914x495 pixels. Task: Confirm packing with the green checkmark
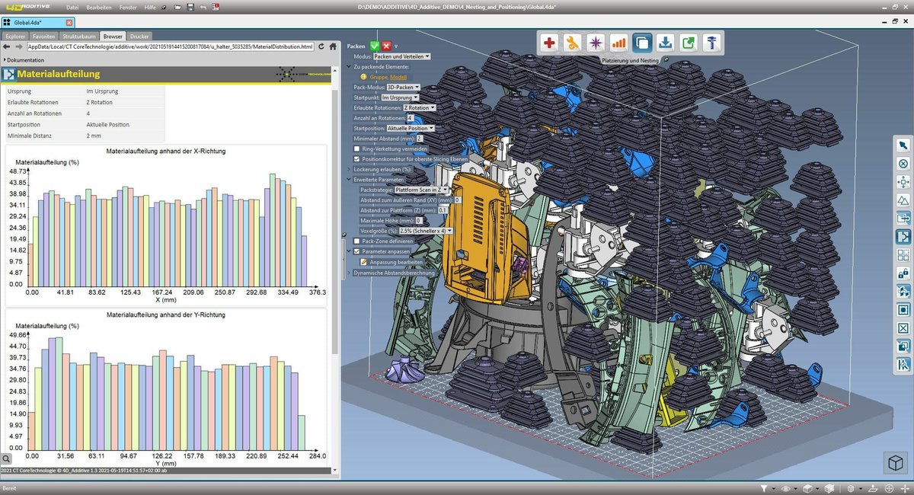pos(375,45)
